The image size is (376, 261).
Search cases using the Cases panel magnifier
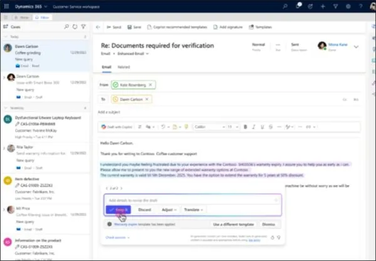66,26
